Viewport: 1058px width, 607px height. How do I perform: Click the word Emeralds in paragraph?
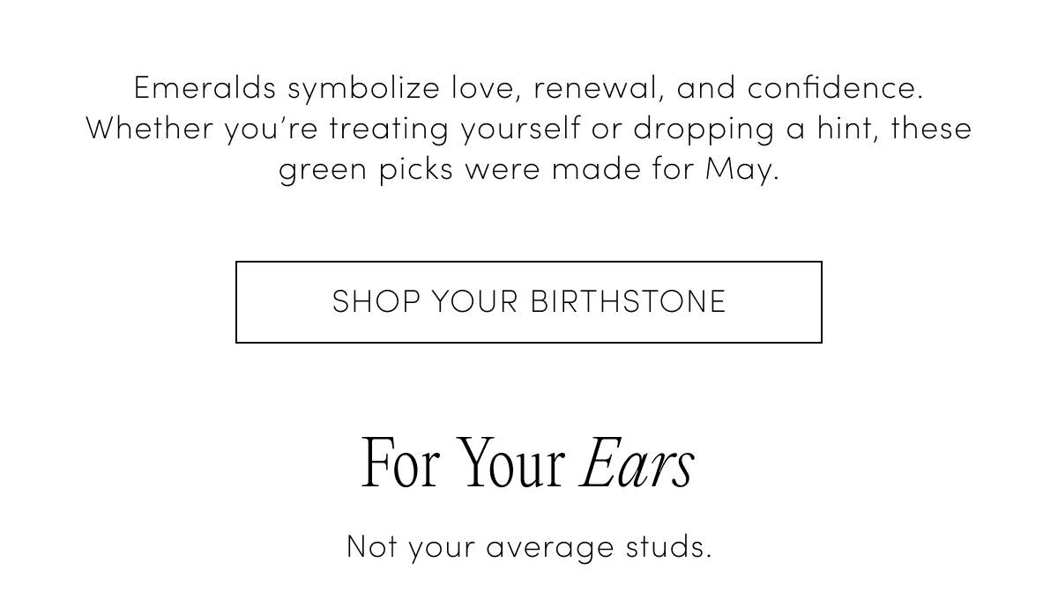click(205, 87)
